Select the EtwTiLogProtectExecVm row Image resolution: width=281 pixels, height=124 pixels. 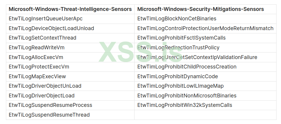[39, 67]
